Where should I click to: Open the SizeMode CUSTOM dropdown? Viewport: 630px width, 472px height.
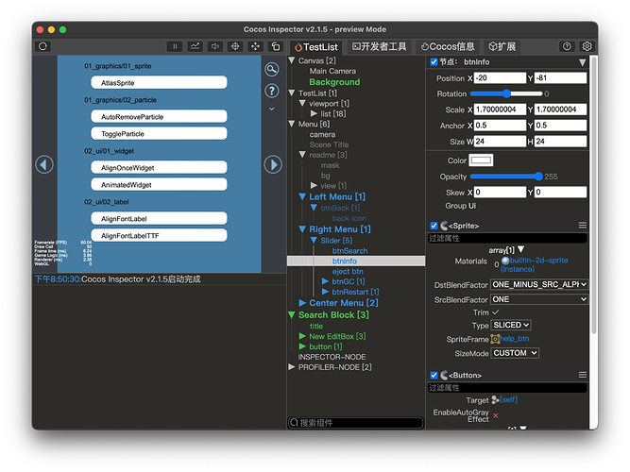[515, 353]
